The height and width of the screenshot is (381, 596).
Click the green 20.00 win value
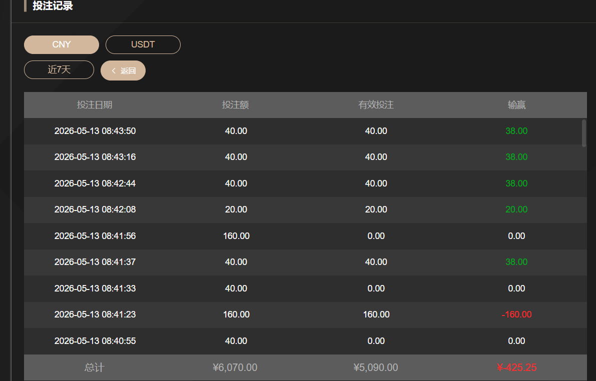point(516,209)
